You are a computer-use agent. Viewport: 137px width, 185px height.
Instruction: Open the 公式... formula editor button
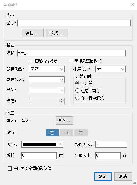[57, 33]
